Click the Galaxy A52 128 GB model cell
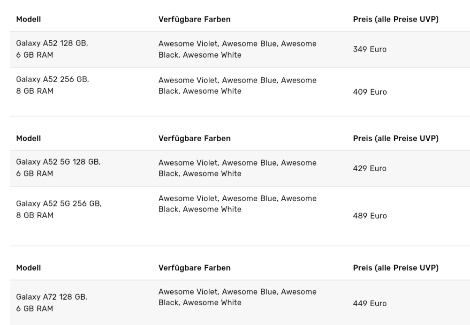This screenshot has height=325, width=470. point(52,49)
